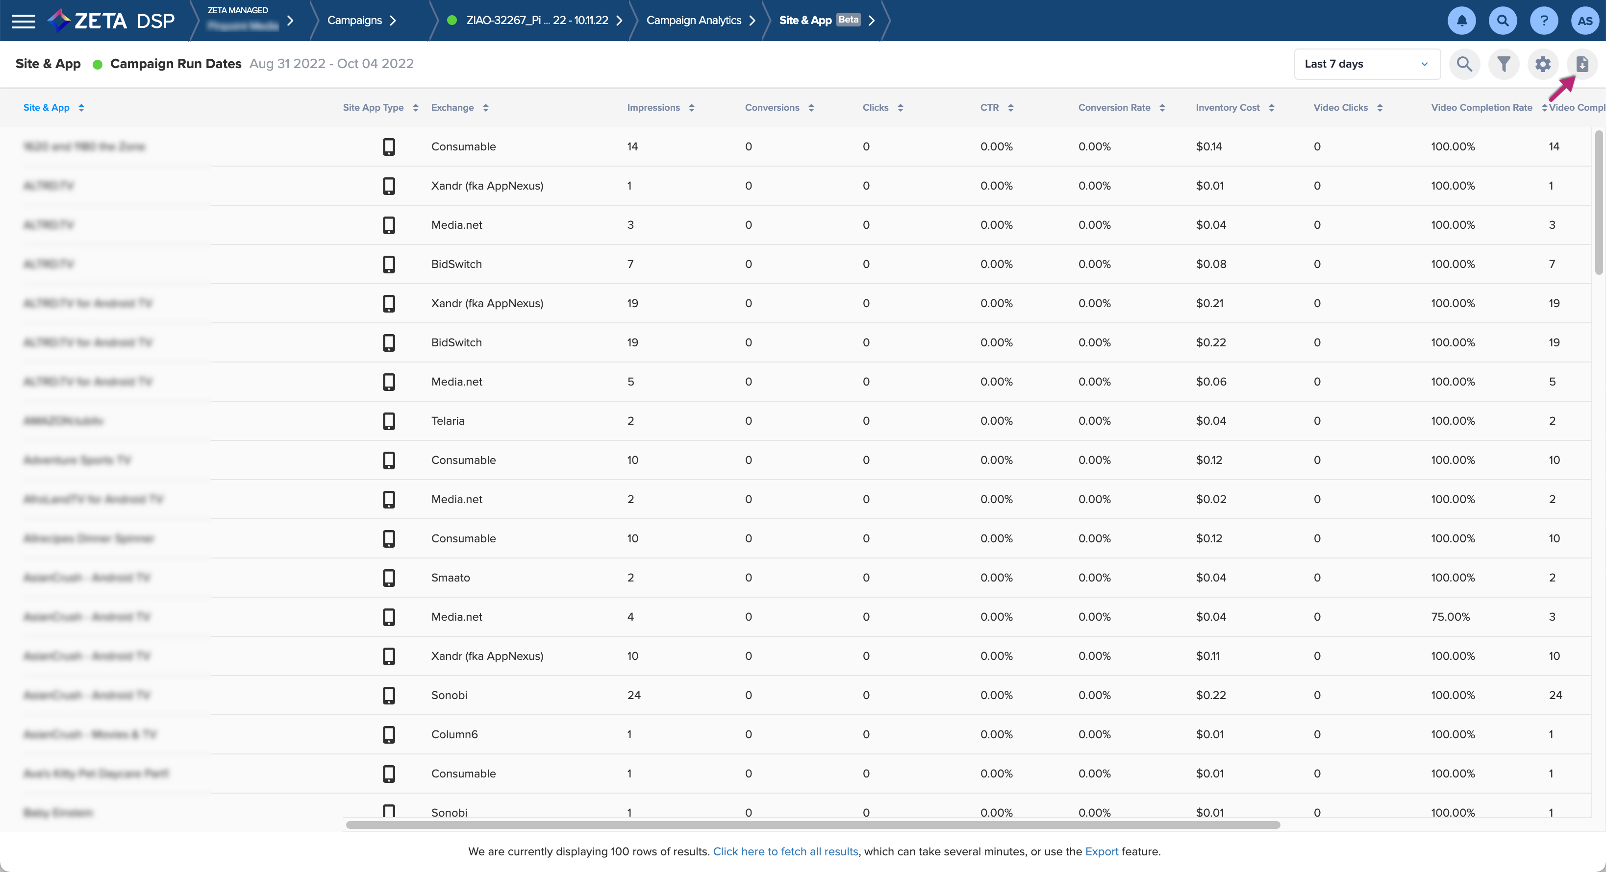Viewport: 1606px width, 872px height.
Task: Click the table search magnifier icon
Action: pyautogui.click(x=1464, y=64)
